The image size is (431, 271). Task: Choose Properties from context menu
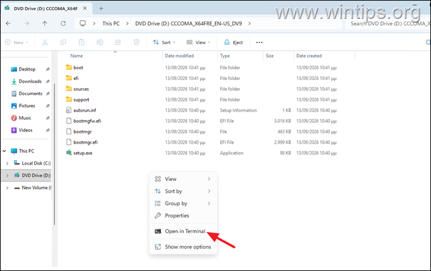click(183, 216)
